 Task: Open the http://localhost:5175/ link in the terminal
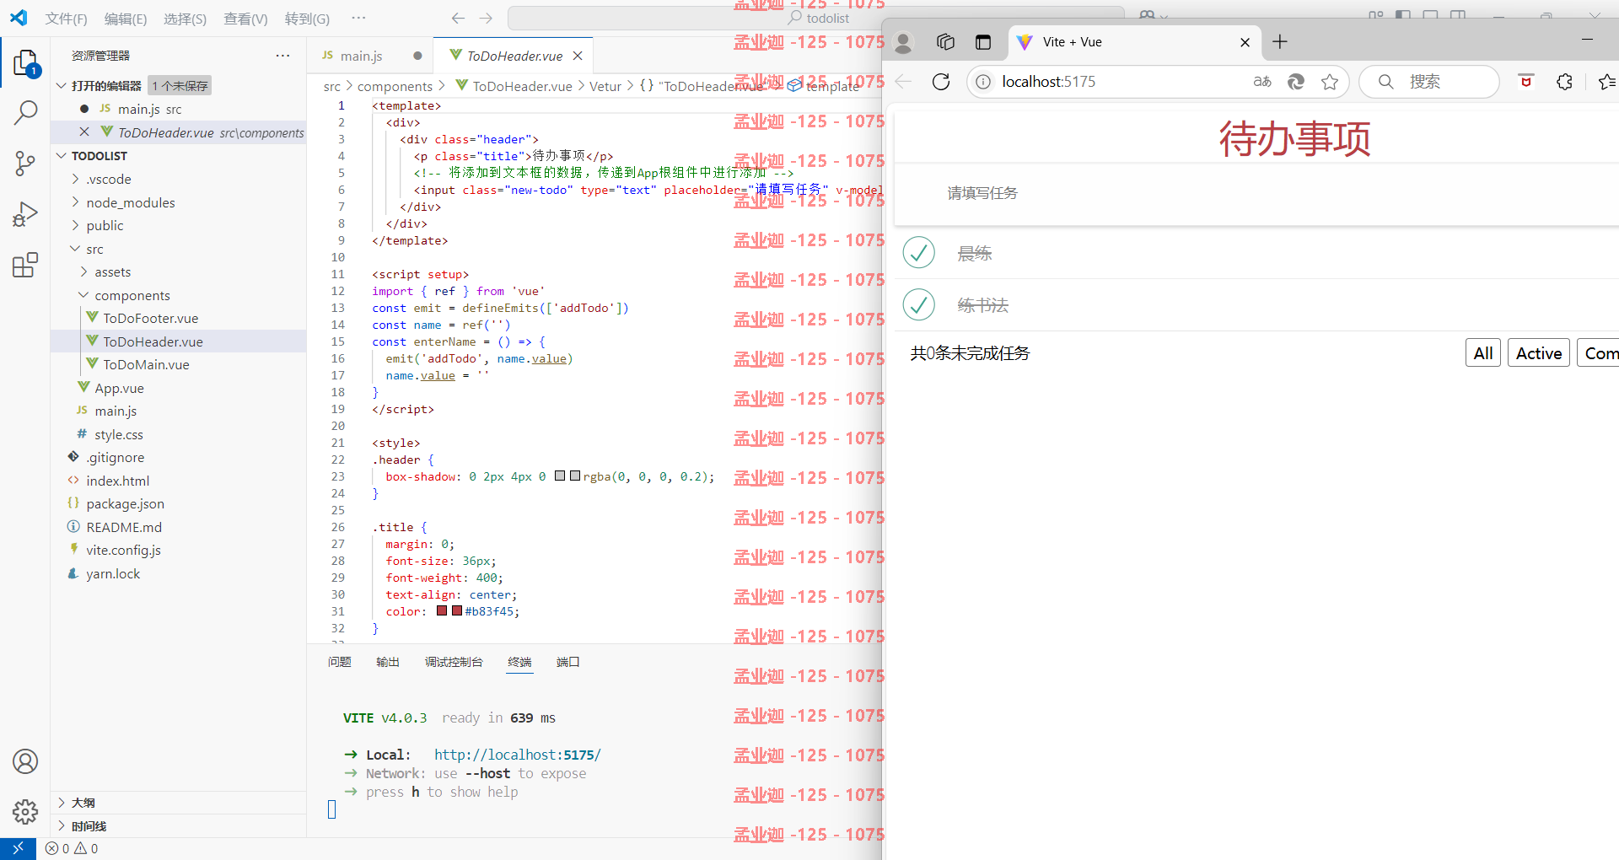(518, 755)
